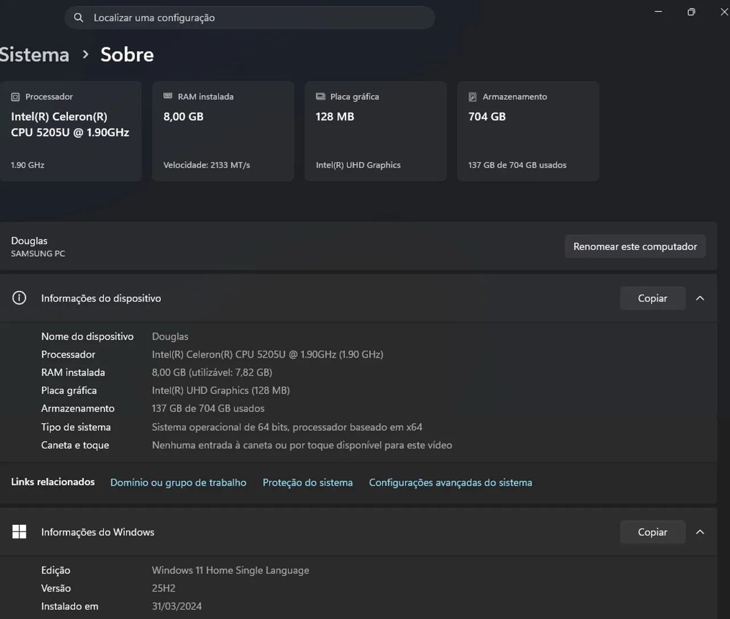
Task: Click the Sobre page heading
Action: (x=127, y=55)
